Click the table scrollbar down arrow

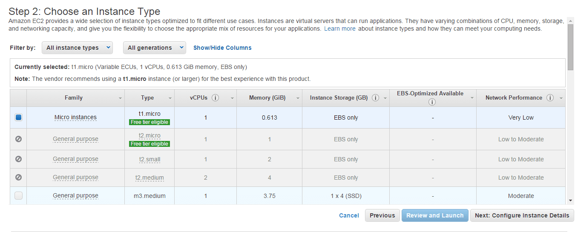(570, 200)
